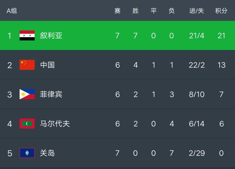Click the Syria flag icon
Viewport: 235px width, 169px height.
pos(27,36)
